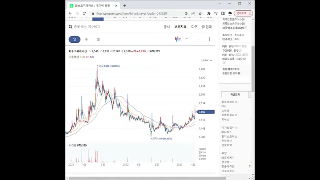The width and height of the screenshot is (320, 180).
Task: Click the 20-day moving average label
Action: tap(84, 57)
